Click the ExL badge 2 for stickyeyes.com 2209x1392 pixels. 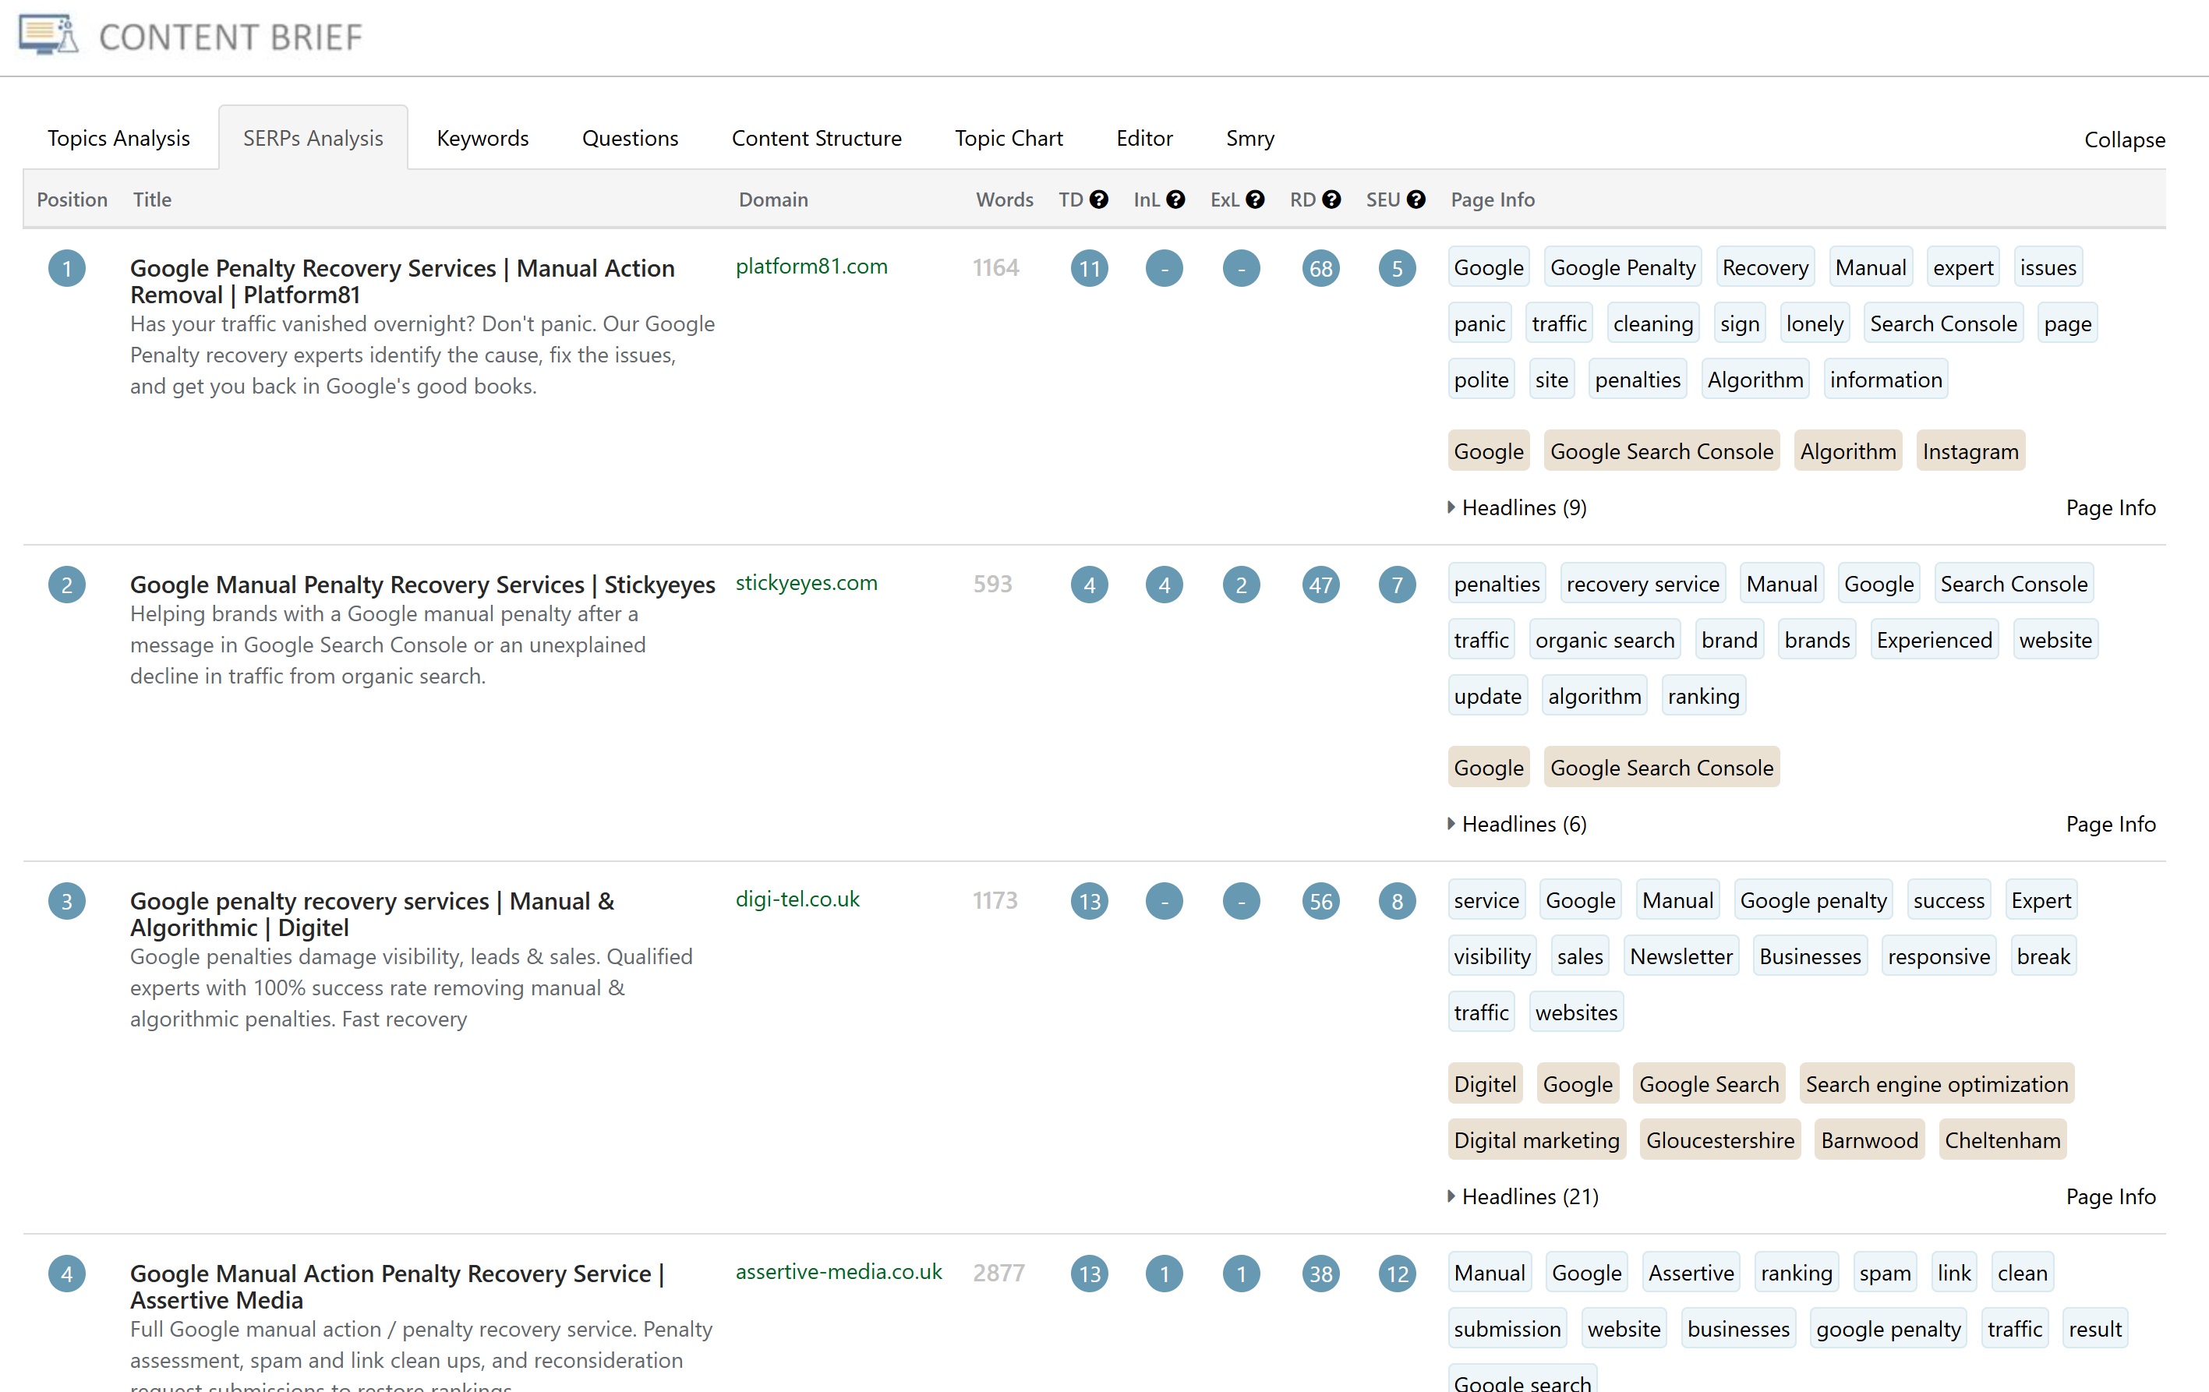click(x=1241, y=585)
